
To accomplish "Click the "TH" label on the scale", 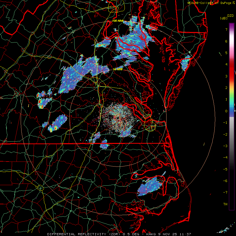I will 225,204.
